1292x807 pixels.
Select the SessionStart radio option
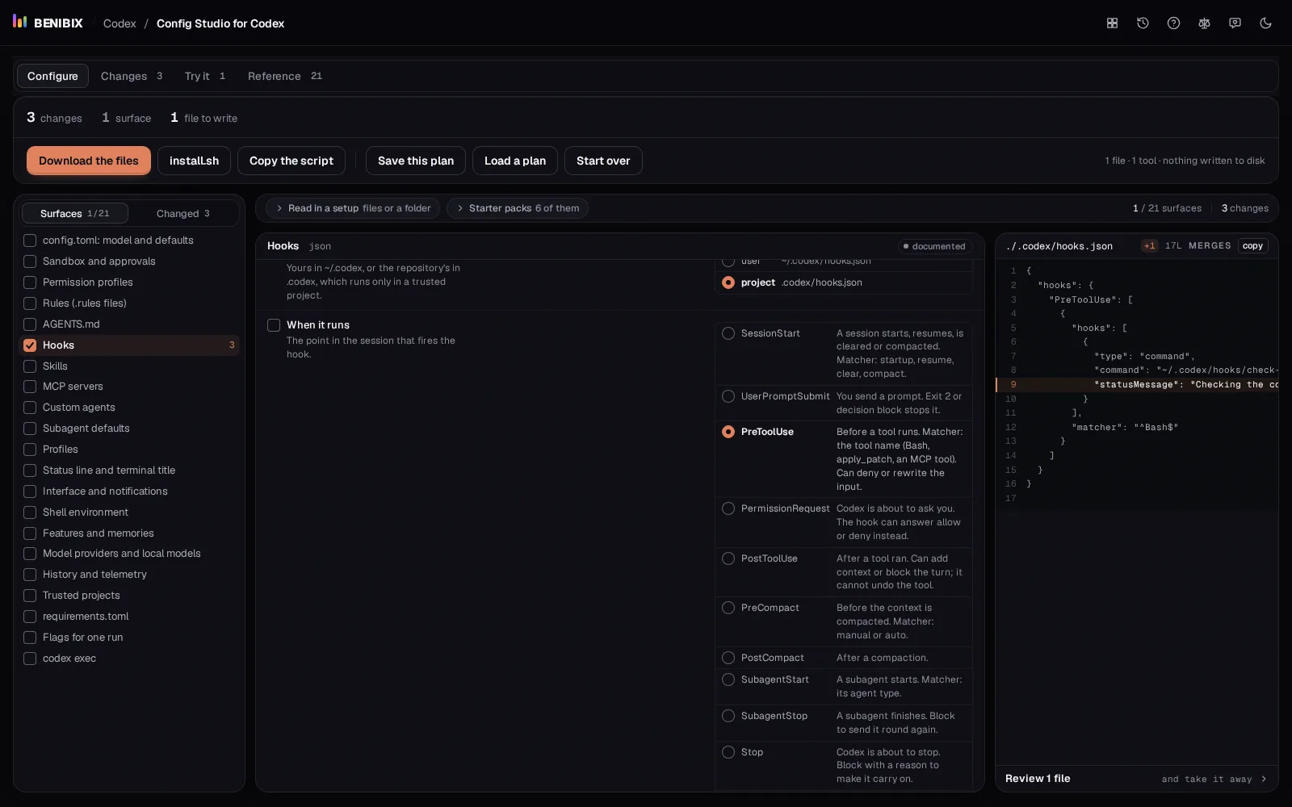click(728, 333)
